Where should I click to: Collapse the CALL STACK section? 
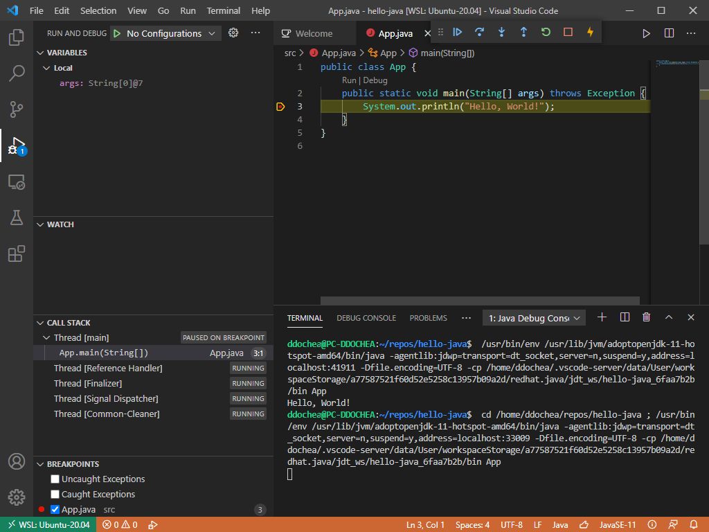pyautogui.click(x=41, y=323)
